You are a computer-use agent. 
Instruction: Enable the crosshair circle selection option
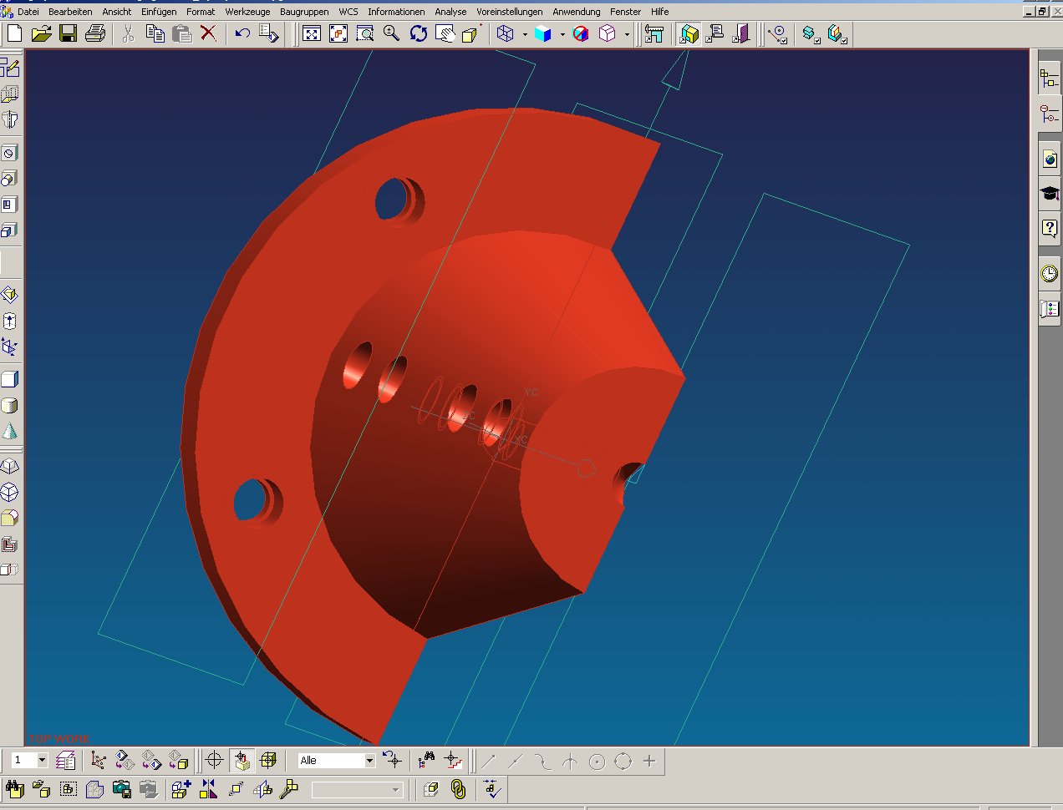[x=215, y=761]
